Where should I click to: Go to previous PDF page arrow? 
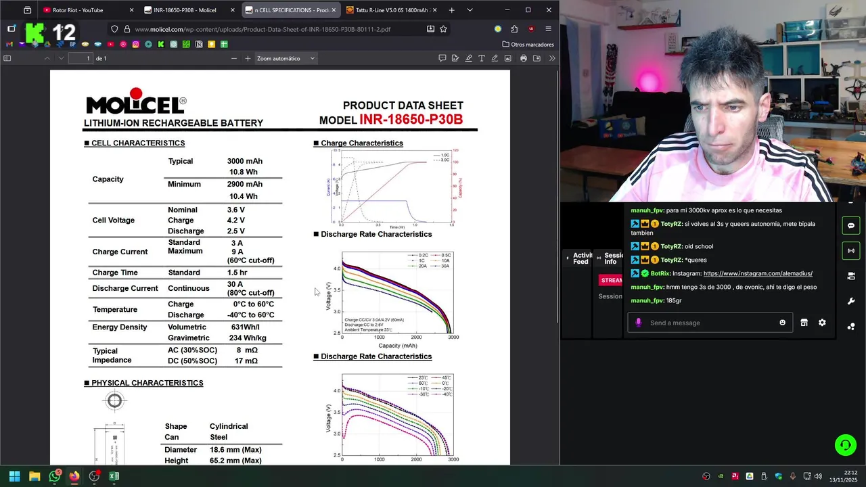[x=47, y=58]
